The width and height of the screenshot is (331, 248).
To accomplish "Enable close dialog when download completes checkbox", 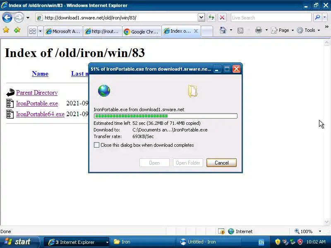I will 96,145.
